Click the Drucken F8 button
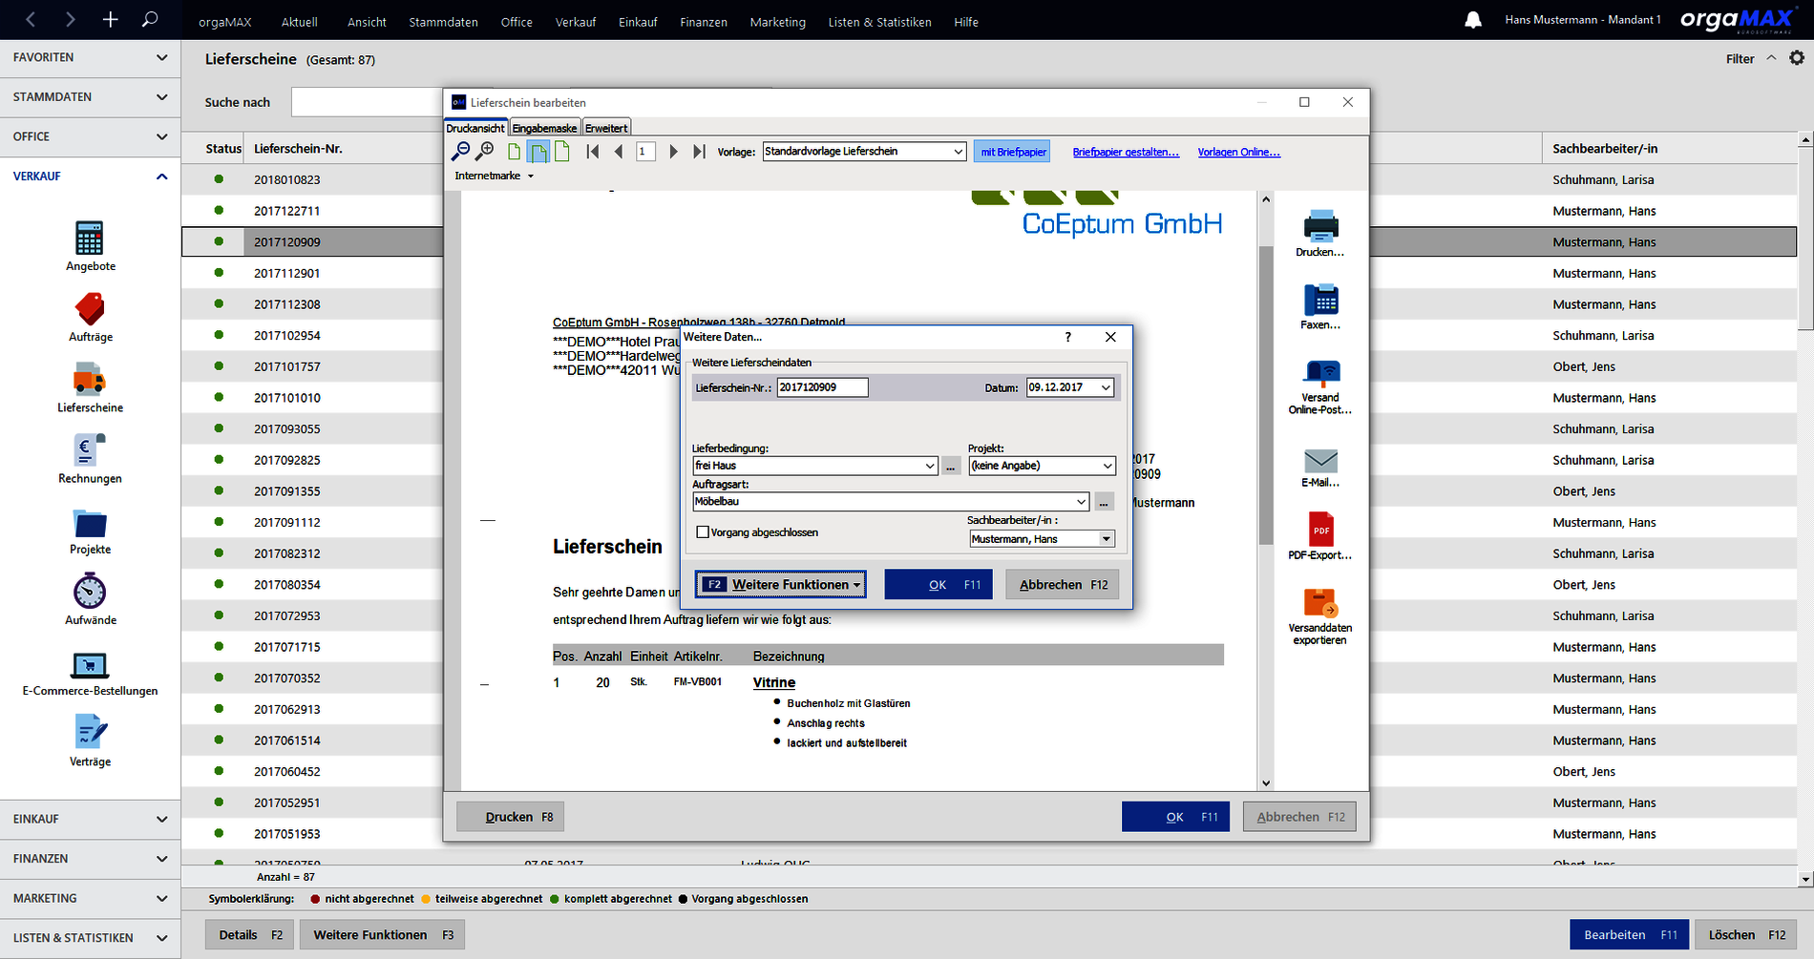The width and height of the screenshot is (1814, 959). pos(511,817)
